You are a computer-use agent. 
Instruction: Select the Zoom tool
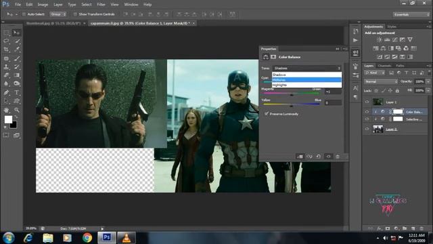(16, 110)
